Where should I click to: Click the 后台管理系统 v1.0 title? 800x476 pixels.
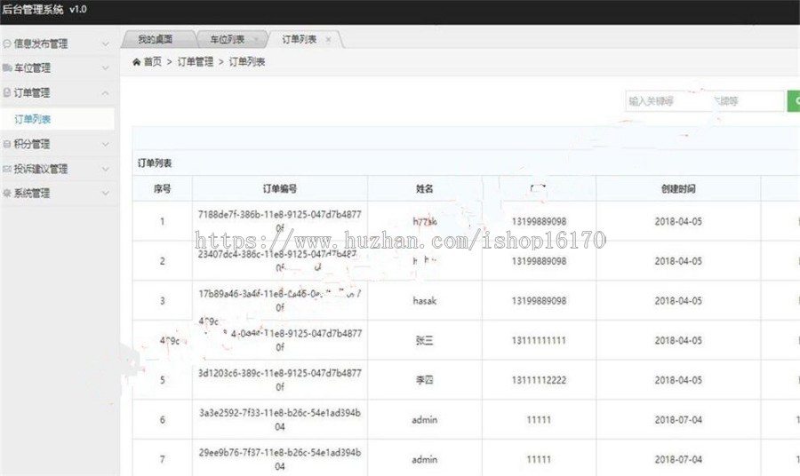tap(45, 9)
